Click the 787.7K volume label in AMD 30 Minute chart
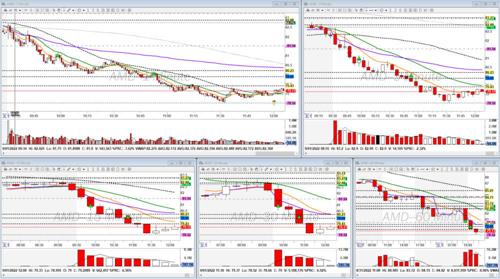This screenshot has width=500, height=279. [x=343, y=265]
